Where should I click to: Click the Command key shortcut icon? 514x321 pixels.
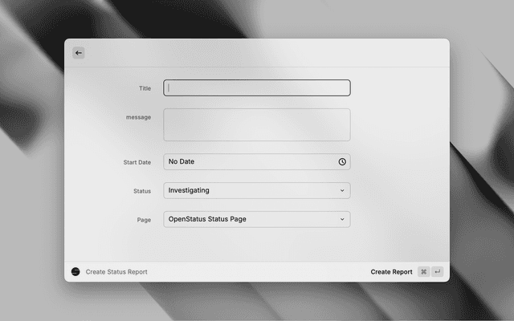pyautogui.click(x=423, y=272)
